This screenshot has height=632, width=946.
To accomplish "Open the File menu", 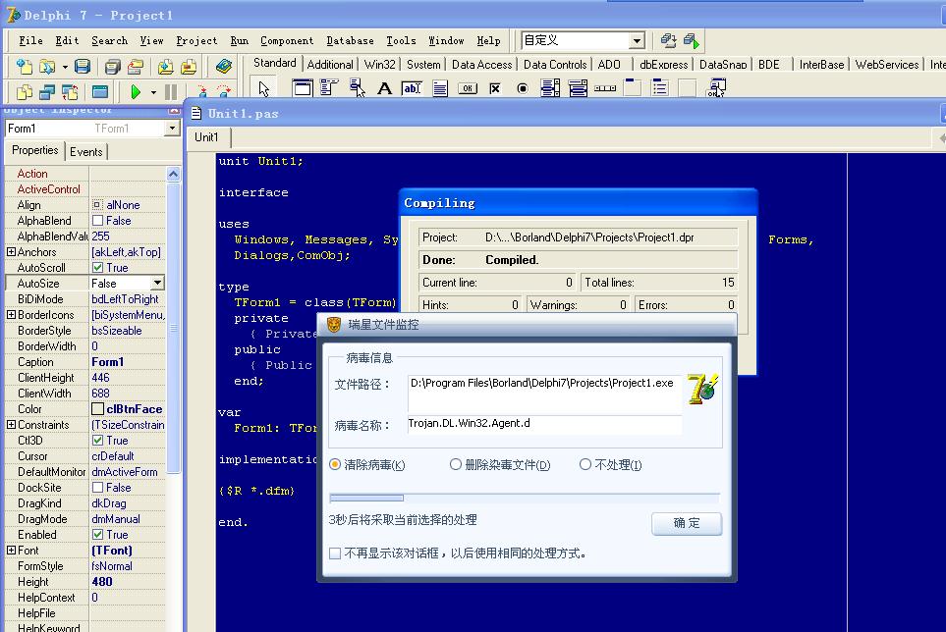I will 30,40.
